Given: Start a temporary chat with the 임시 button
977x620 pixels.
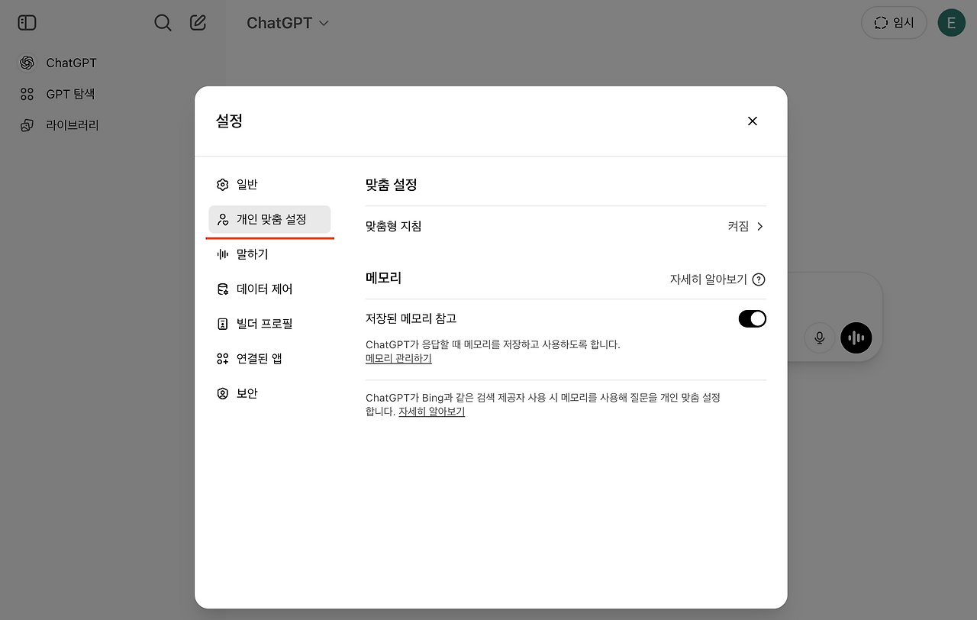Looking at the screenshot, I should pos(894,22).
